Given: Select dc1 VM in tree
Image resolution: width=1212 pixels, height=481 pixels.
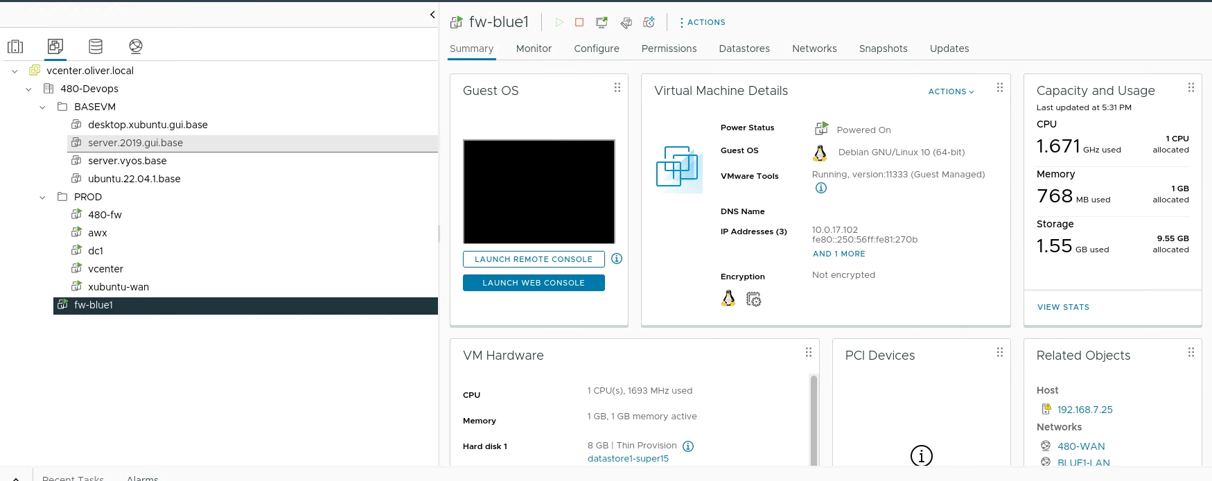Looking at the screenshot, I should (96, 251).
